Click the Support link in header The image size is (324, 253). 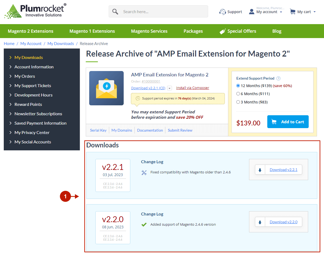235,12
